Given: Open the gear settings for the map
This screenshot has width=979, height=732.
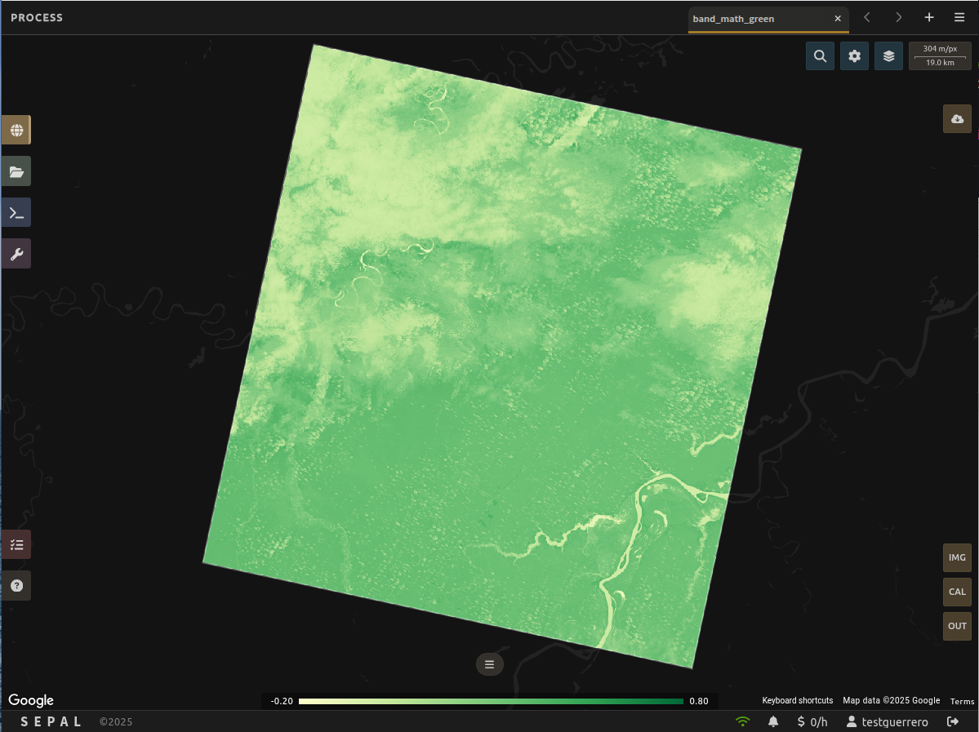Looking at the screenshot, I should [x=854, y=56].
